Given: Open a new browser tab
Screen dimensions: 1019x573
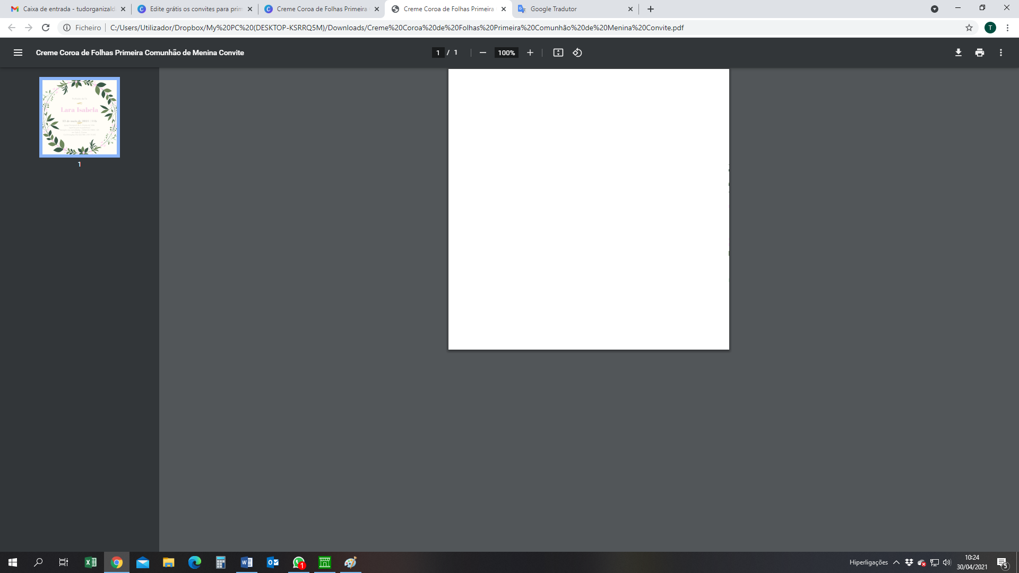Looking at the screenshot, I should pos(651,9).
